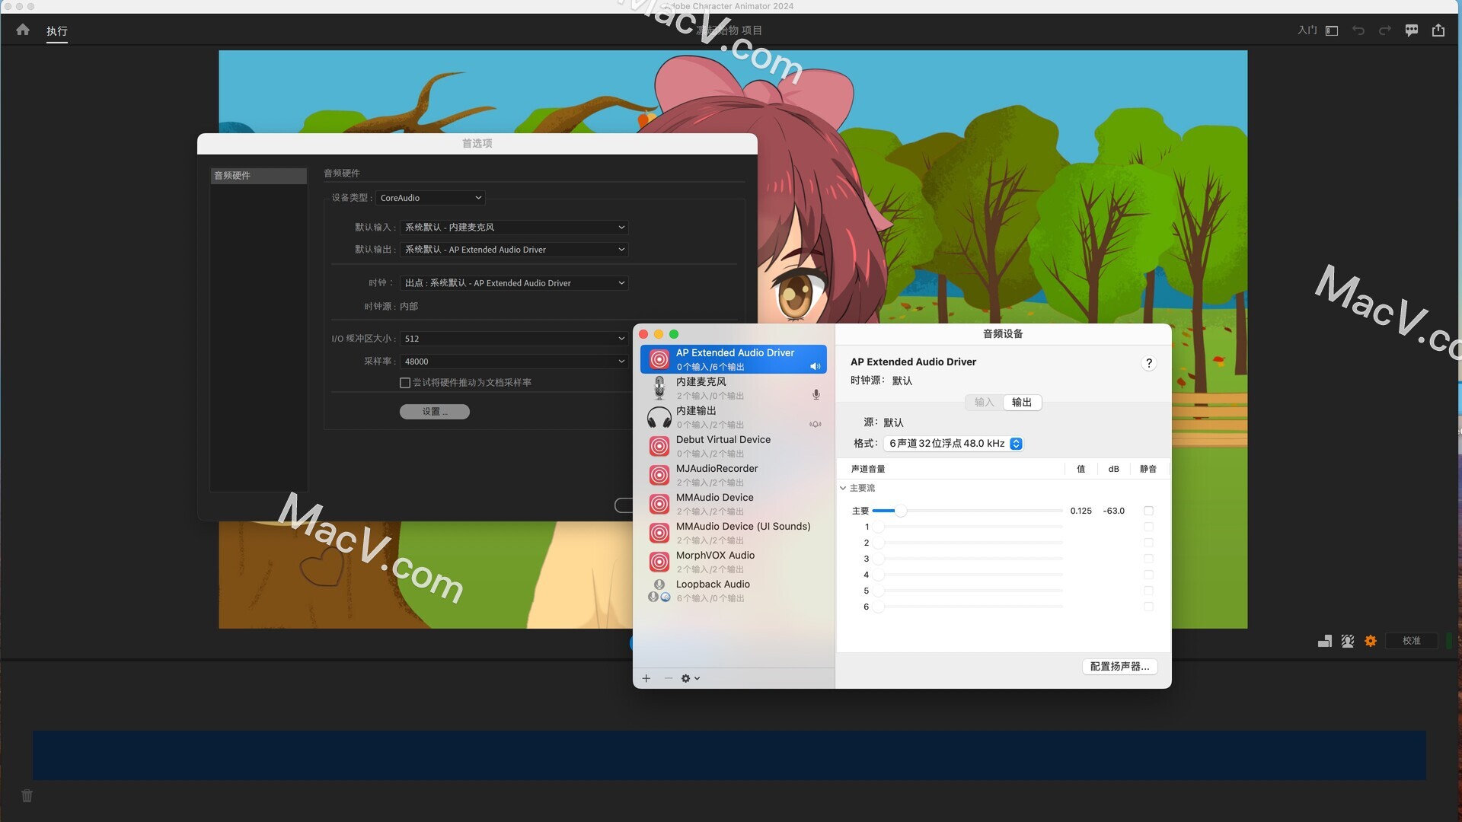Click the share/export icon
Viewport: 1462px width, 822px height.
click(1438, 30)
